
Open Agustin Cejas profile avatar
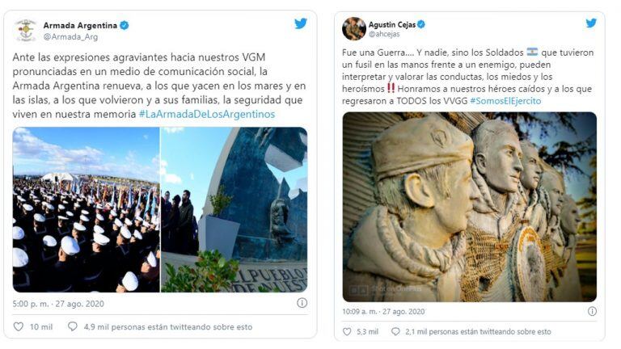(353, 28)
